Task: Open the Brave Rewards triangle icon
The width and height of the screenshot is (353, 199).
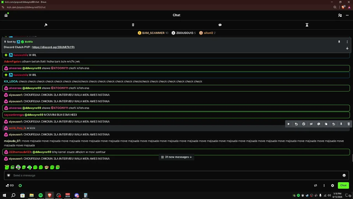Action: pyautogui.click(x=349, y=7)
